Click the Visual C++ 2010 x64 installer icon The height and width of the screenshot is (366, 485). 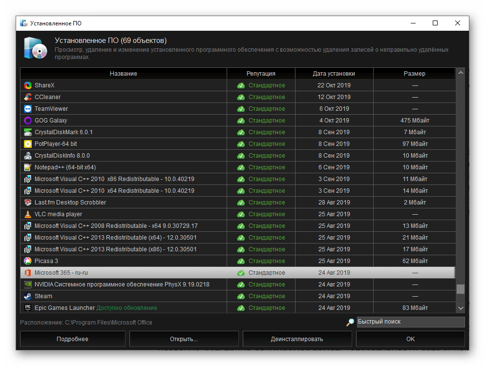[28, 191]
